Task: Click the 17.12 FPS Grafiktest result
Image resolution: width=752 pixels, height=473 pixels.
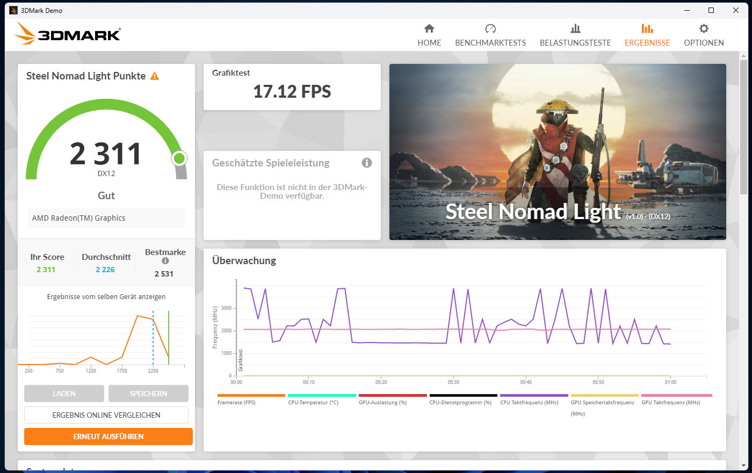Action: point(292,92)
